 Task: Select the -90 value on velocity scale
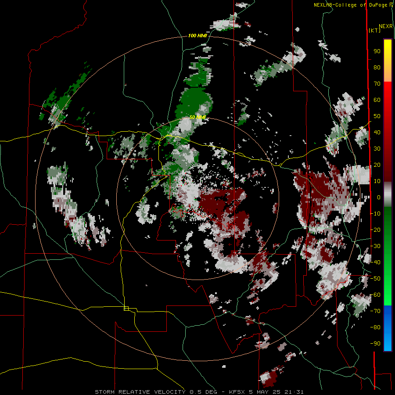point(375,344)
